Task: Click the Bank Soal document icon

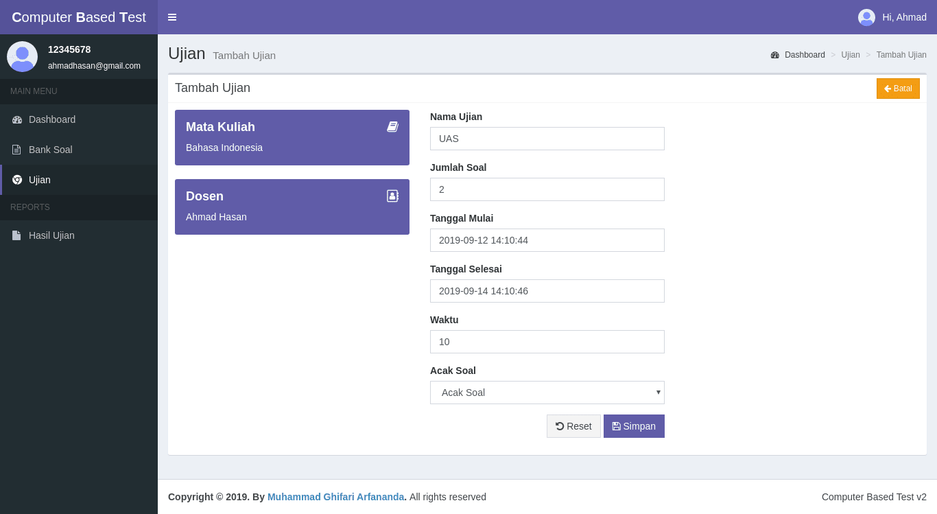Action: tap(16, 150)
